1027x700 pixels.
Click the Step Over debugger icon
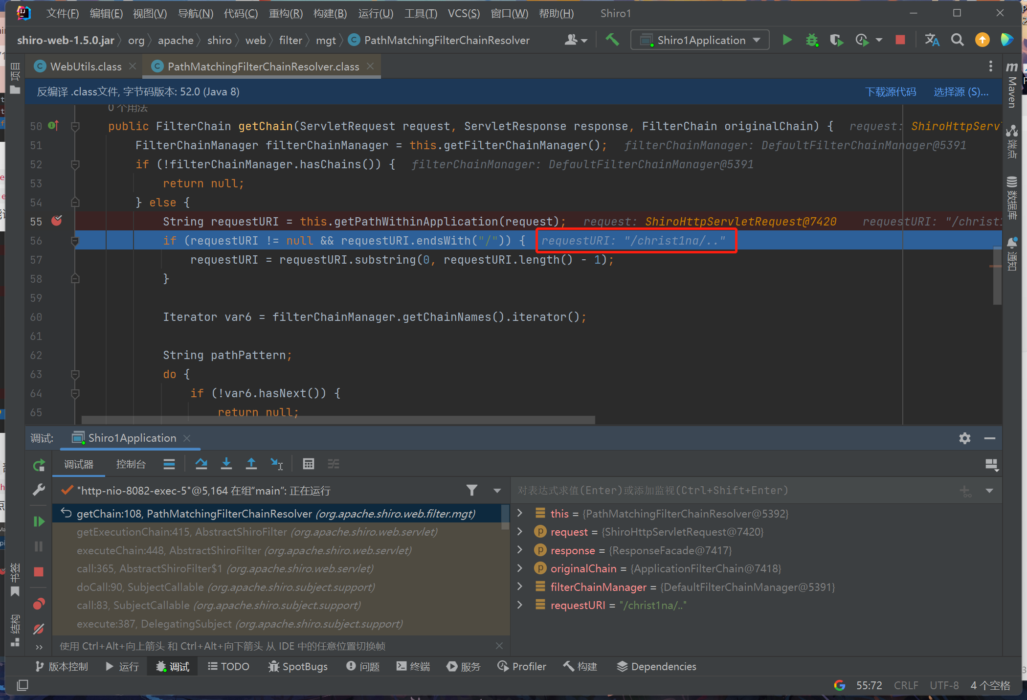click(201, 464)
